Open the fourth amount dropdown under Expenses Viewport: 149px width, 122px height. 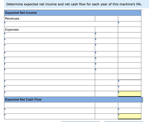[106, 54]
